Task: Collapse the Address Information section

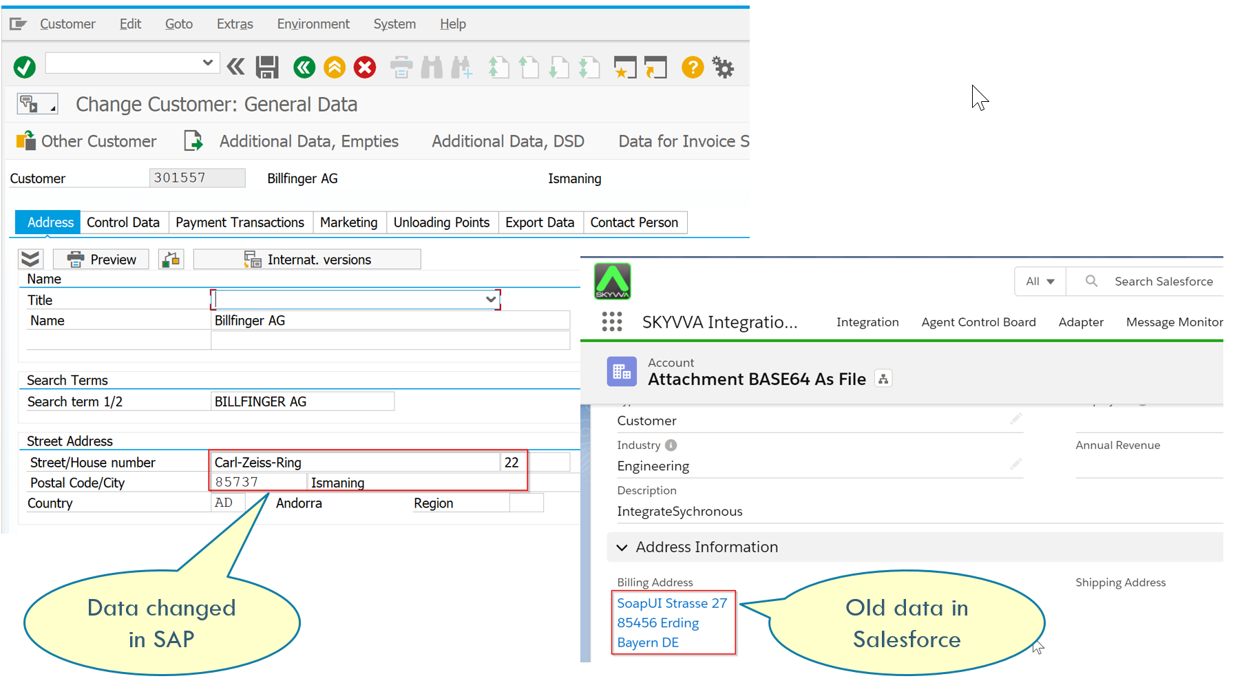Action: (x=622, y=547)
